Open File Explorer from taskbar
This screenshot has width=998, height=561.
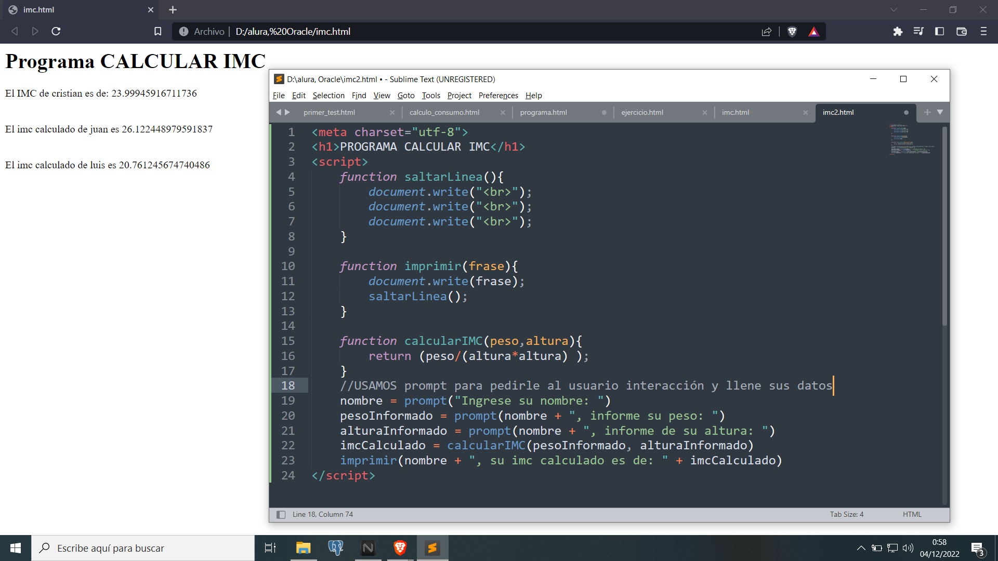point(303,548)
